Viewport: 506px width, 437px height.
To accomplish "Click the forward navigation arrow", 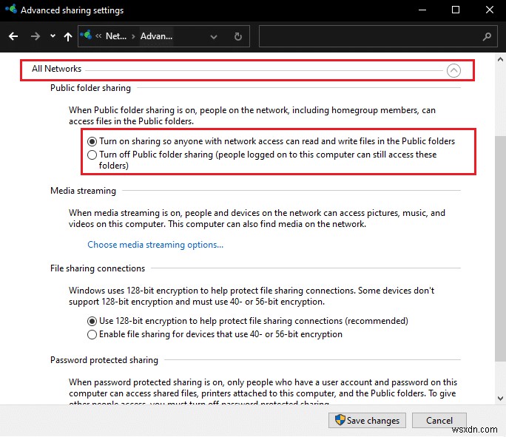I will (x=36, y=36).
